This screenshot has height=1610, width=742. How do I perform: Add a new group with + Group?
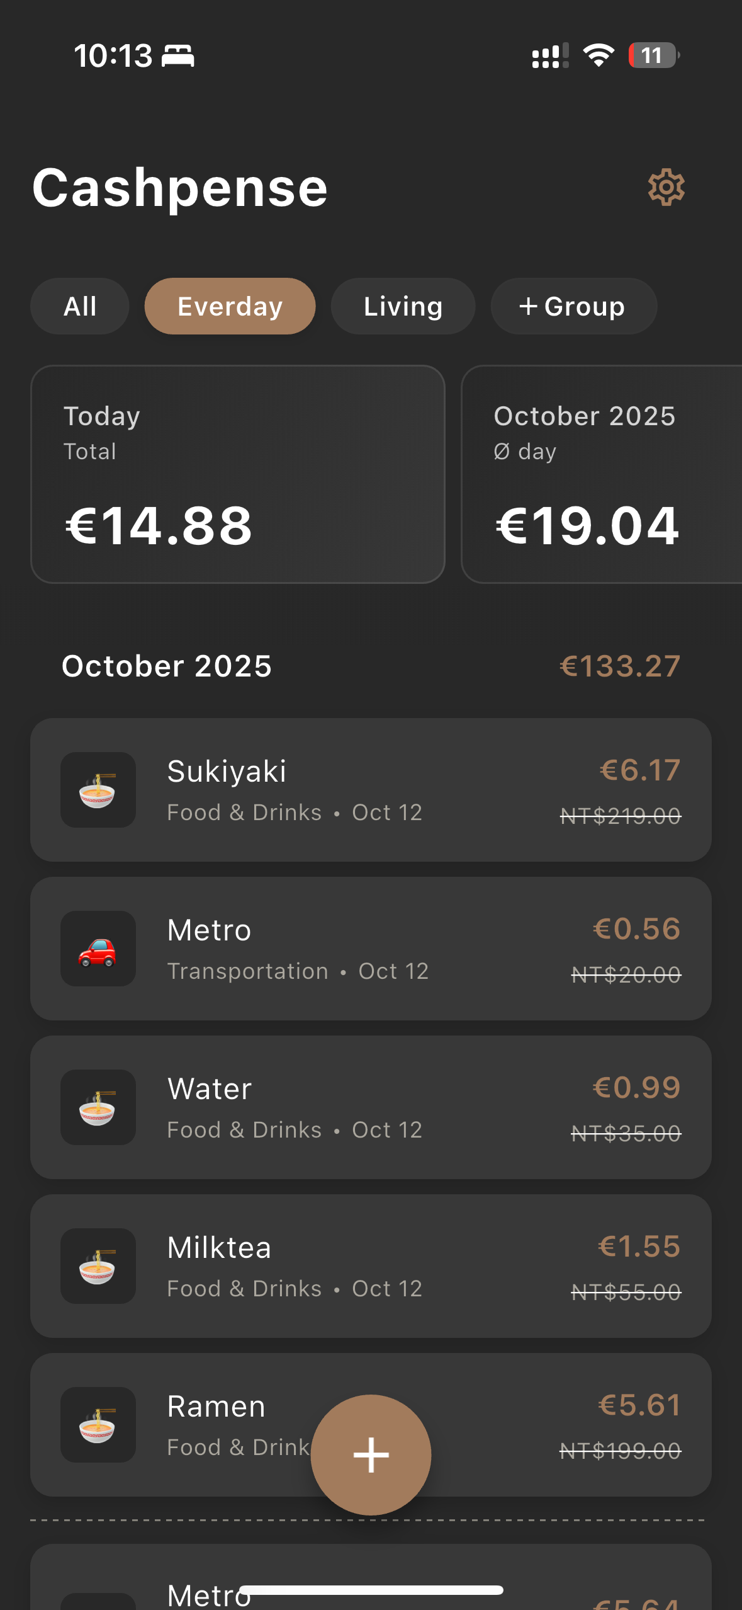click(573, 307)
